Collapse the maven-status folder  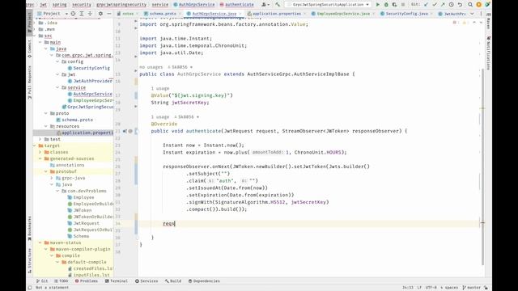click(x=40, y=242)
